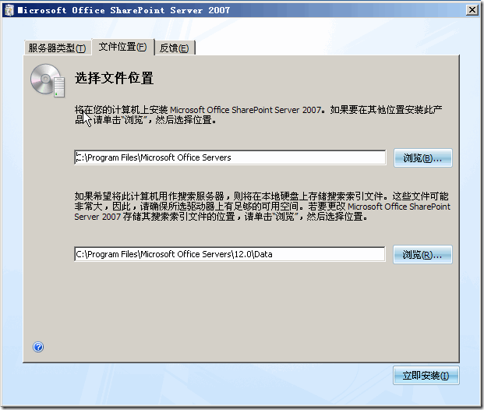The width and height of the screenshot is (484, 410).
Task: Focus the 12.0\Data index path field
Action: click(x=230, y=254)
